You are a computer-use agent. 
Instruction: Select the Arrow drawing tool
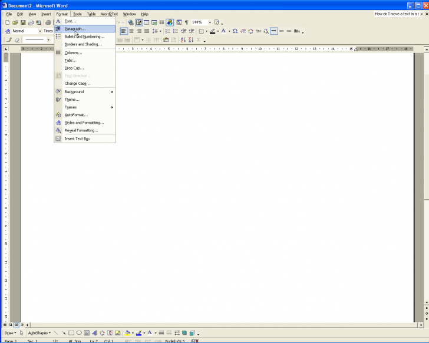pos(64,333)
